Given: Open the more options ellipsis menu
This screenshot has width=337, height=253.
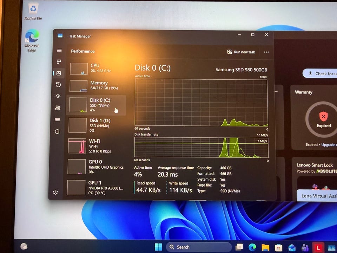Looking at the screenshot, I should coord(266,52).
